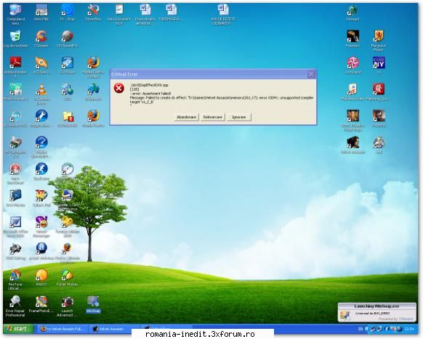Open the 400 DE REȚETE CULINARE document

(x=223, y=14)
